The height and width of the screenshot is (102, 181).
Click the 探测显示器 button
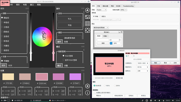click(x=119, y=78)
